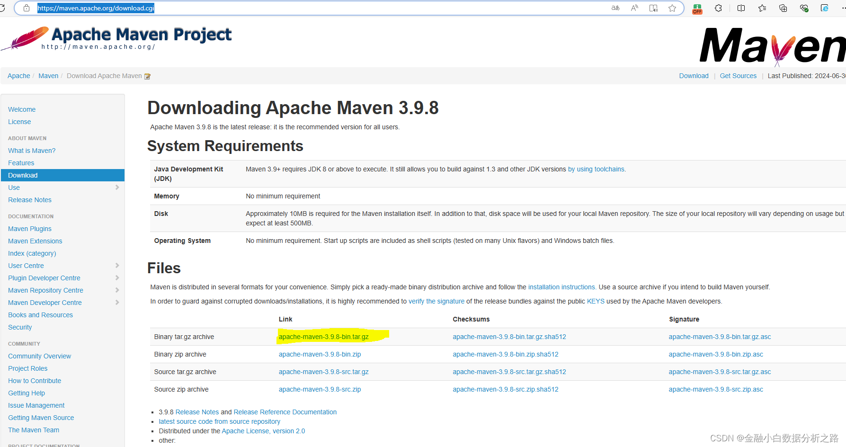The width and height of the screenshot is (846, 447).
Task: Open Getting Maven Source in sidebar
Action: [41, 418]
